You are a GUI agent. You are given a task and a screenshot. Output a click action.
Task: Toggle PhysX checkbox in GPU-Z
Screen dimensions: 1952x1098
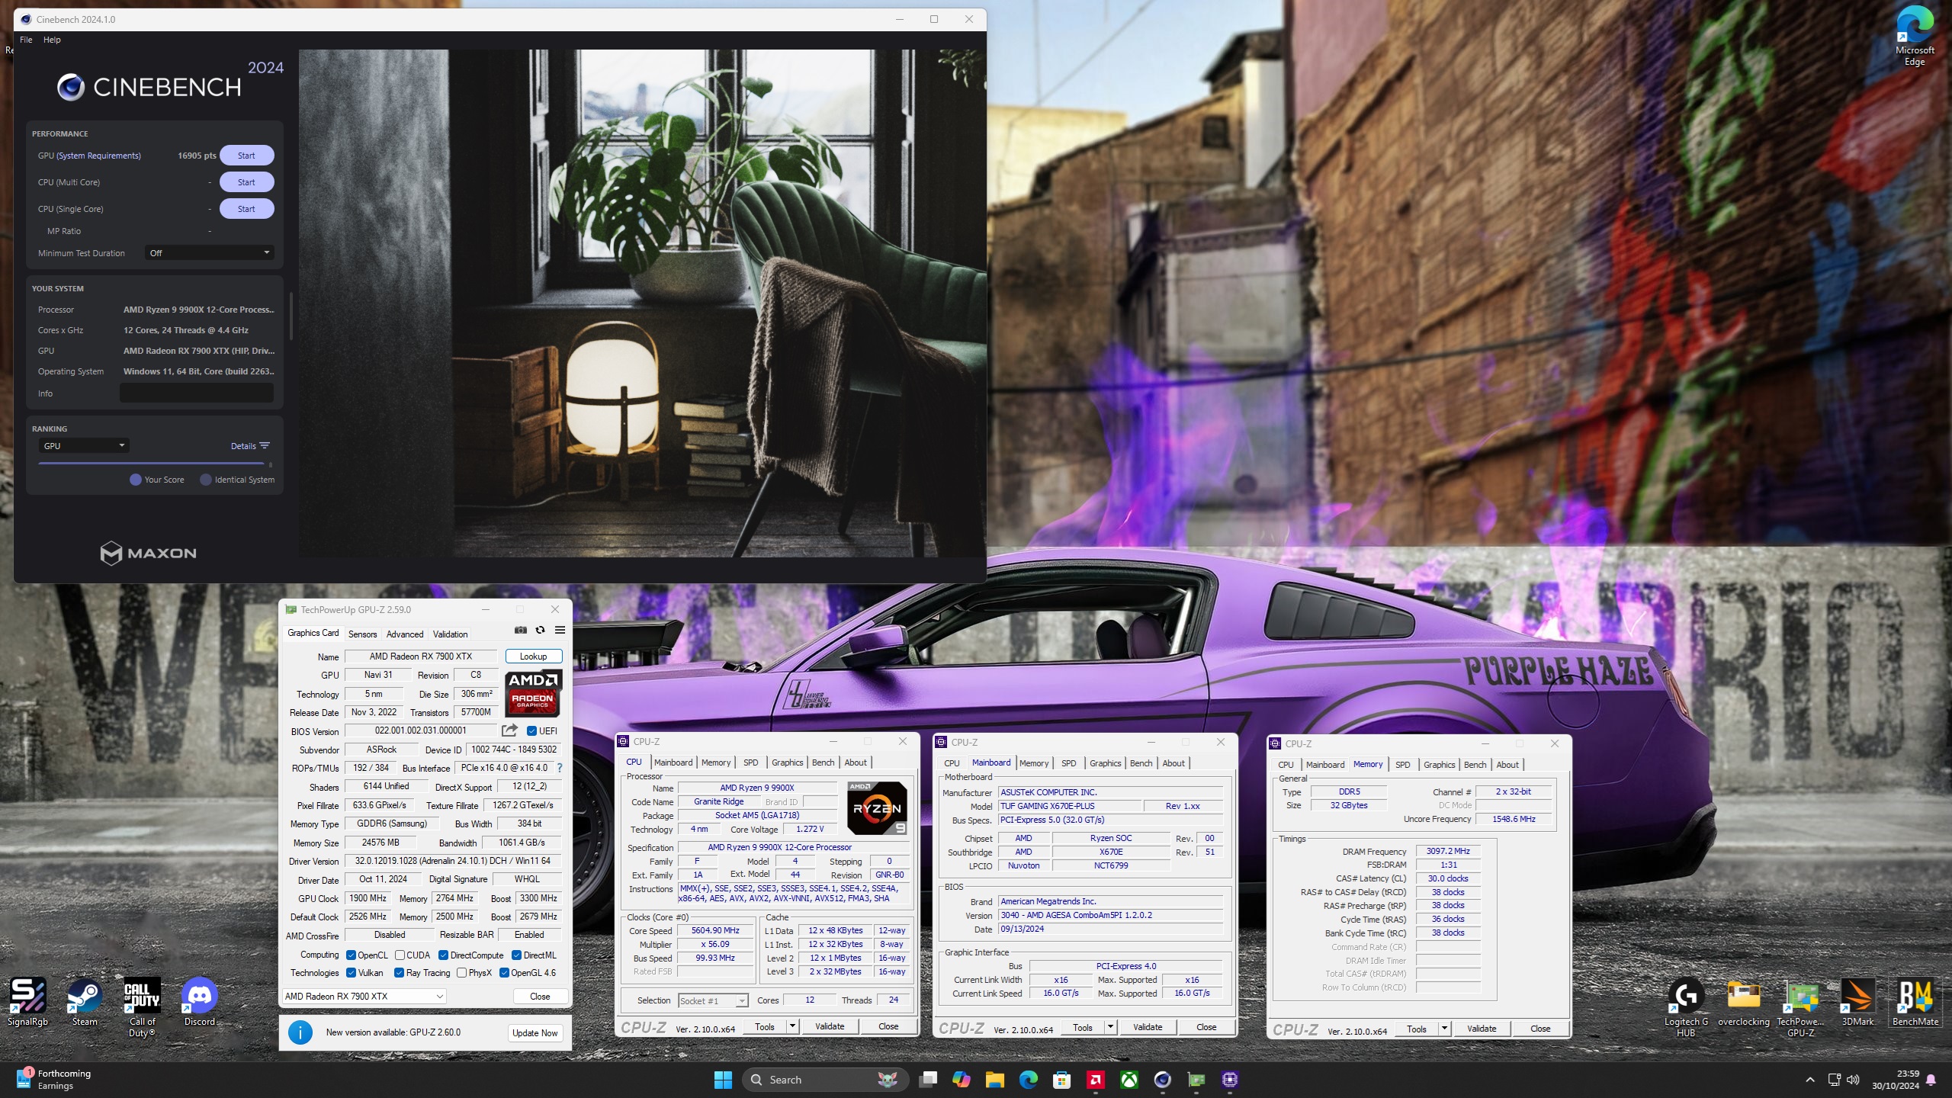461,972
